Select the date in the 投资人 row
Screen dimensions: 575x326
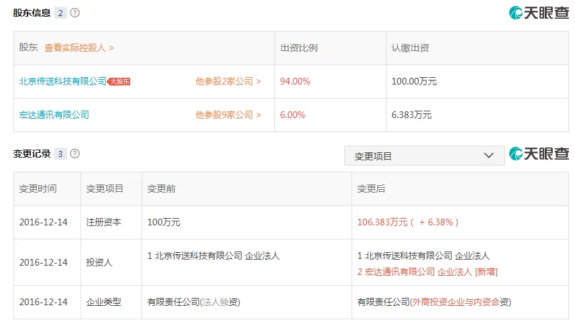coord(43,262)
